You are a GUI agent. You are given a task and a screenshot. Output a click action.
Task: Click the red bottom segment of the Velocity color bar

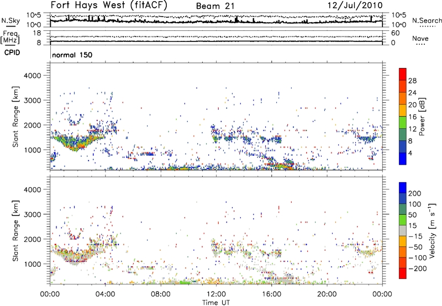[403, 273]
